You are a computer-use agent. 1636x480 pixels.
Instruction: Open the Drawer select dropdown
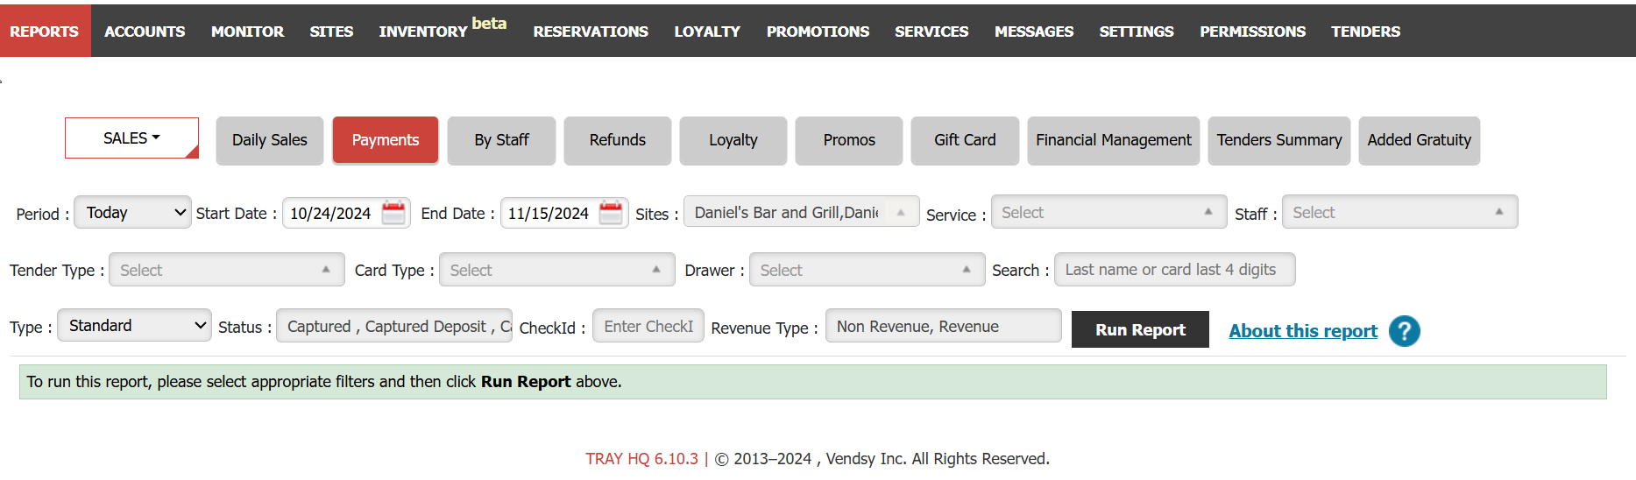pos(866,270)
